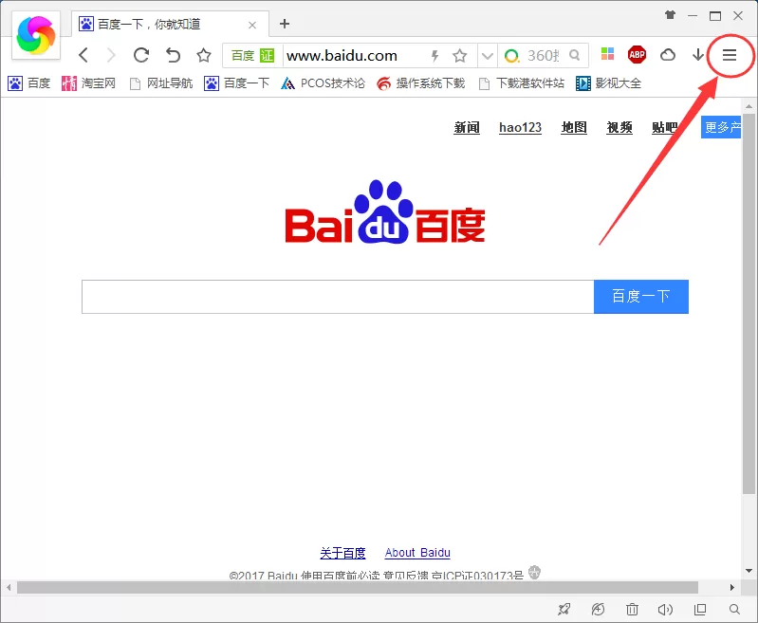Click the skin shirt icon in title bar
This screenshot has height=623, width=758.
tap(670, 15)
